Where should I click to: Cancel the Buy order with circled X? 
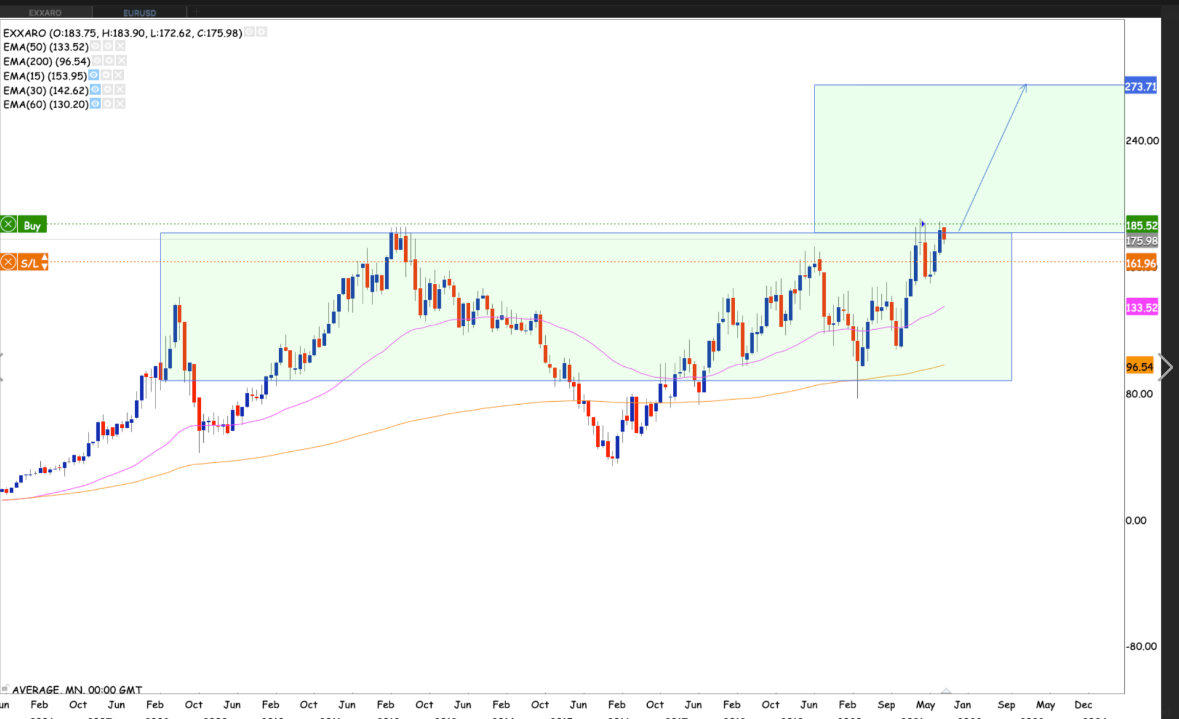(x=8, y=224)
